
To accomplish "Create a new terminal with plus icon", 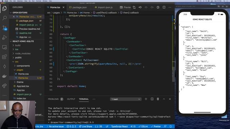I will pos(146,99).
